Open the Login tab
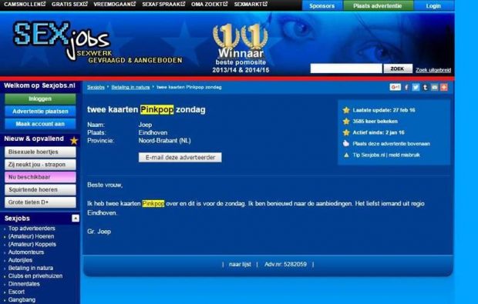 click(x=433, y=5)
